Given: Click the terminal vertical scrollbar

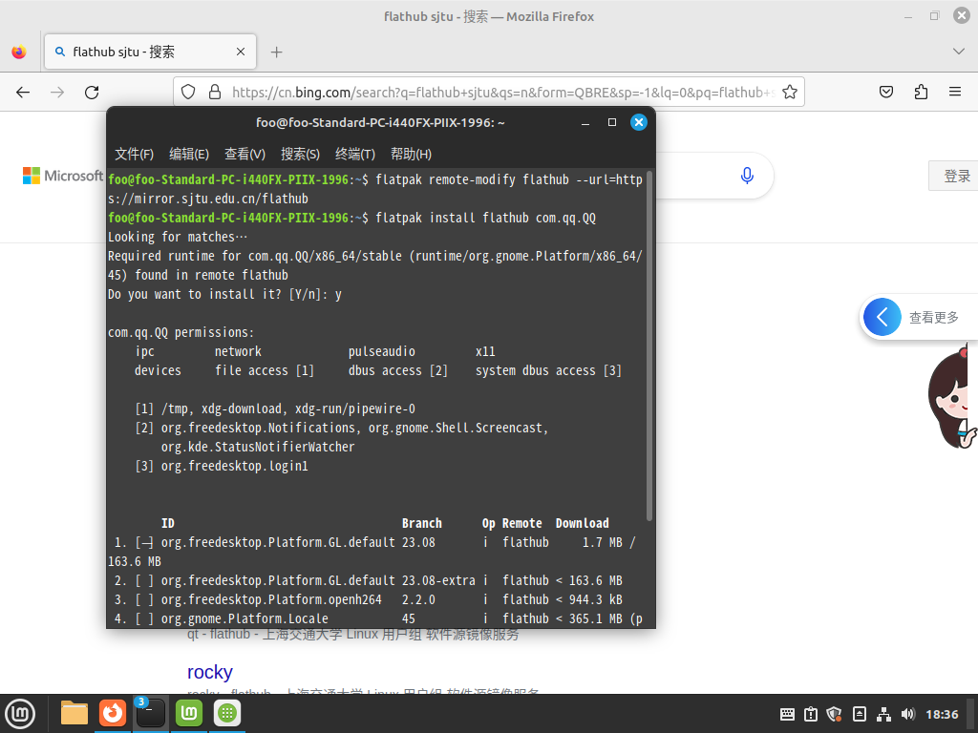Looking at the screenshot, I should click(x=649, y=344).
